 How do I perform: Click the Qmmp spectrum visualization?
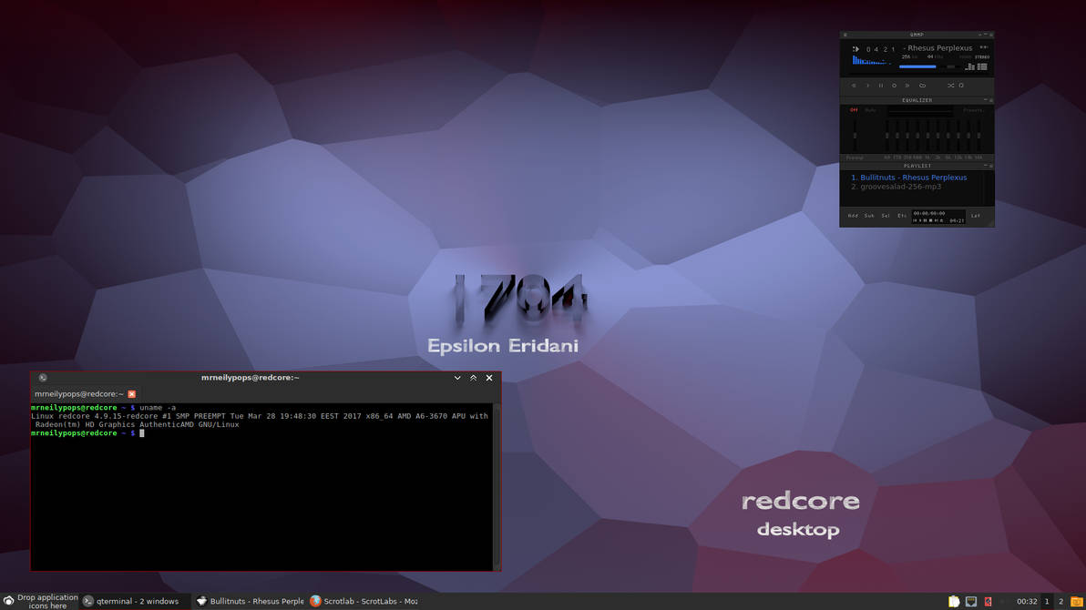[872, 61]
